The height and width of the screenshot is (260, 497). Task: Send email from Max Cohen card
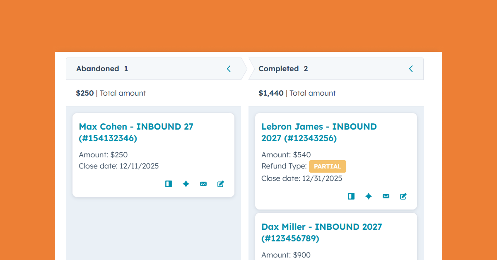click(x=203, y=184)
